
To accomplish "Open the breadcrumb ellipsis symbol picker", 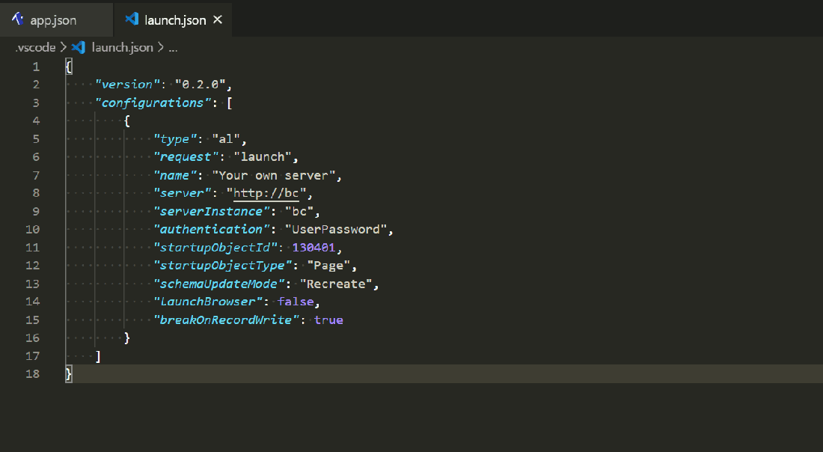I will coord(173,48).
